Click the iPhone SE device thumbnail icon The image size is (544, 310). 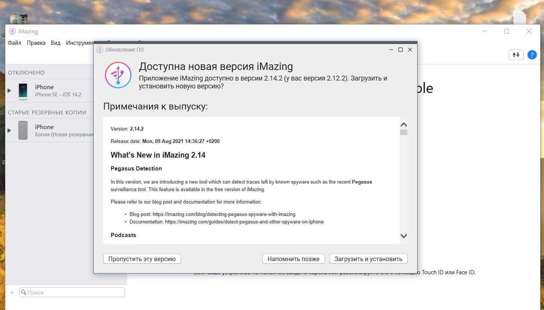click(23, 91)
